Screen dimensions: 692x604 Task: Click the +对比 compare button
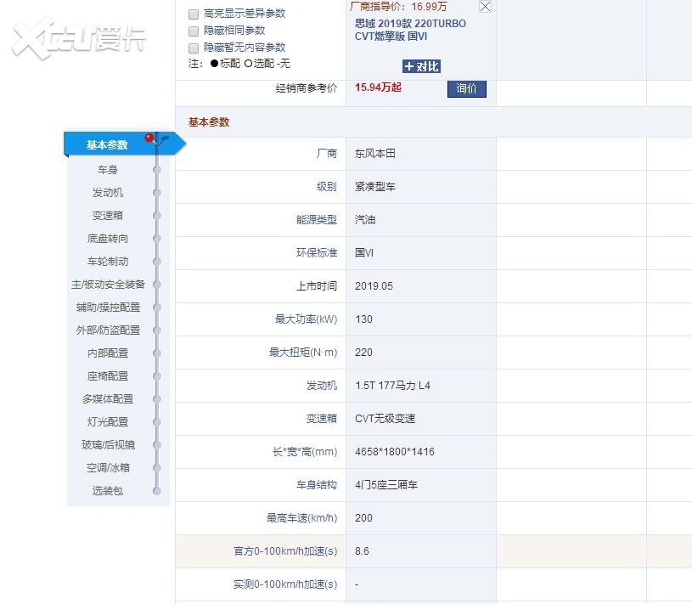(x=421, y=66)
